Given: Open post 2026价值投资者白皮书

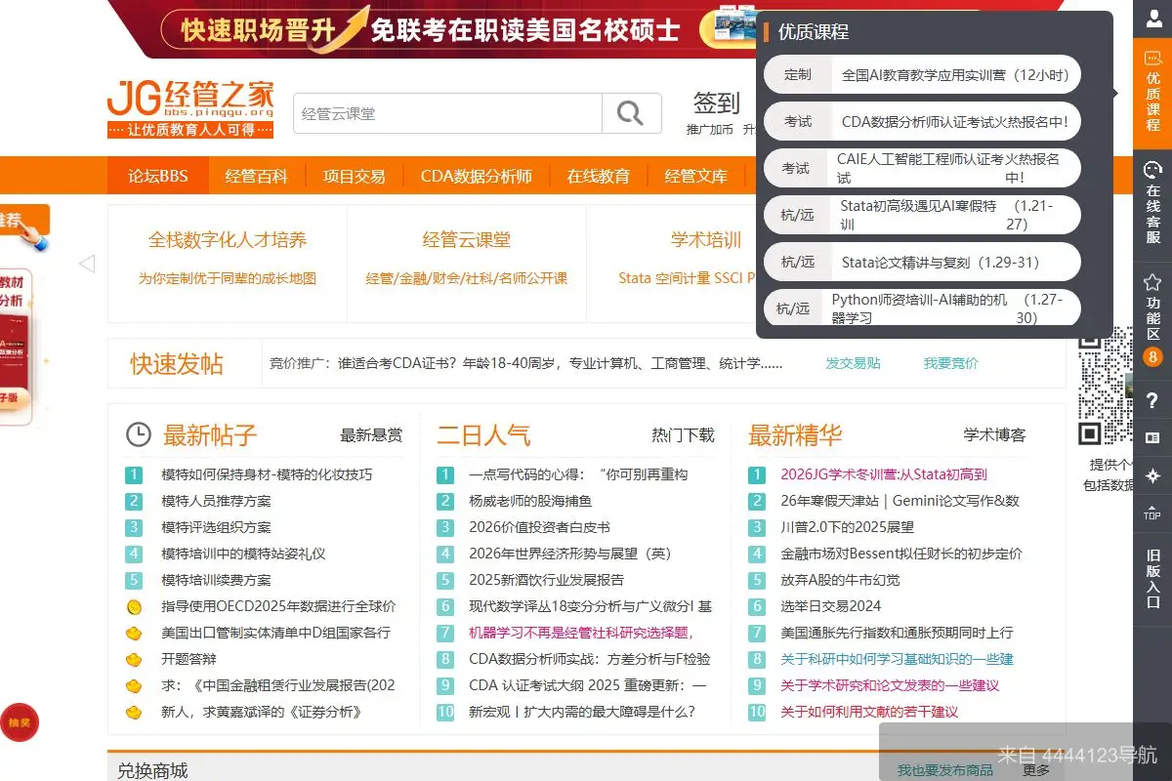Looking at the screenshot, I should 539,527.
